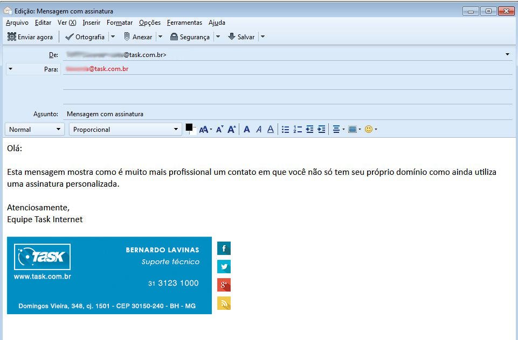Increase the text indent
The image size is (518, 340).
click(x=322, y=129)
